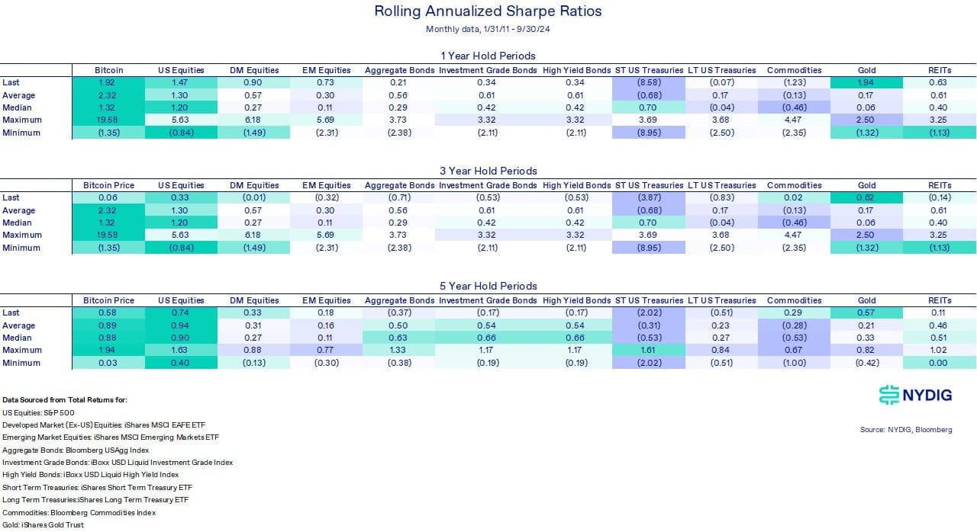The width and height of the screenshot is (977, 532).
Task: Click the "5 Year Hold Periods" heading
Action: pyautogui.click(x=488, y=286)
